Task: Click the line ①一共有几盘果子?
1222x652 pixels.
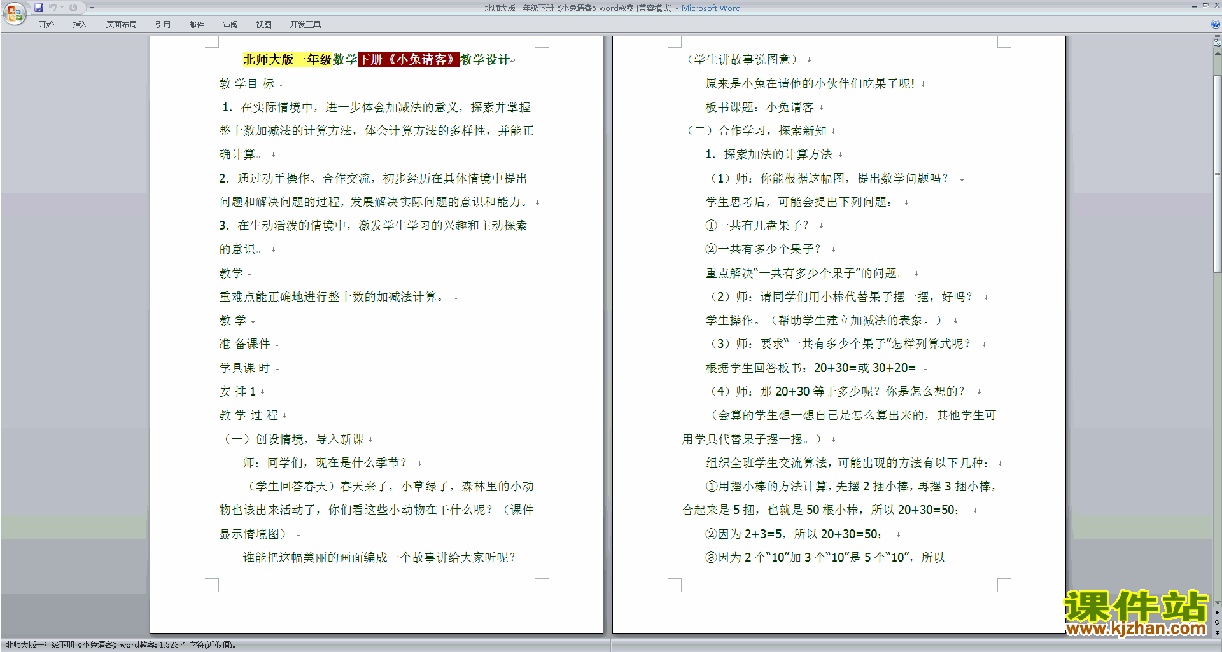Action: click(757, 225)
